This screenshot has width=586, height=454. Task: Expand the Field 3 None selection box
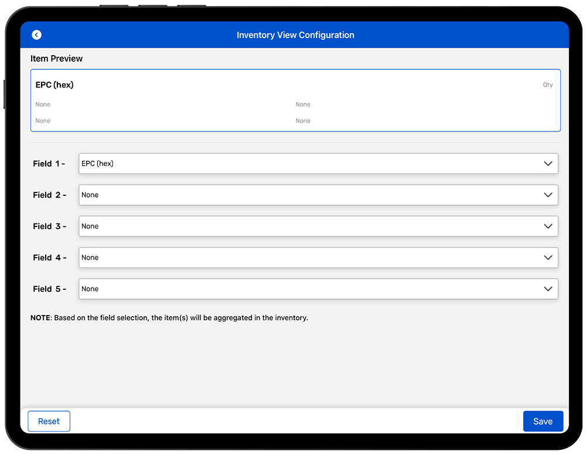311,226
